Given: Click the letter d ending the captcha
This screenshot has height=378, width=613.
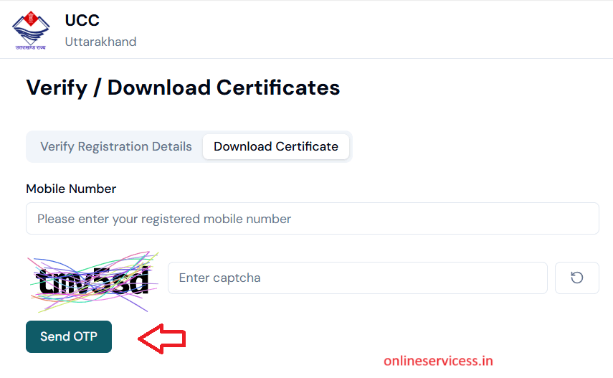Looking at the screenshot, I should point(139,280).
